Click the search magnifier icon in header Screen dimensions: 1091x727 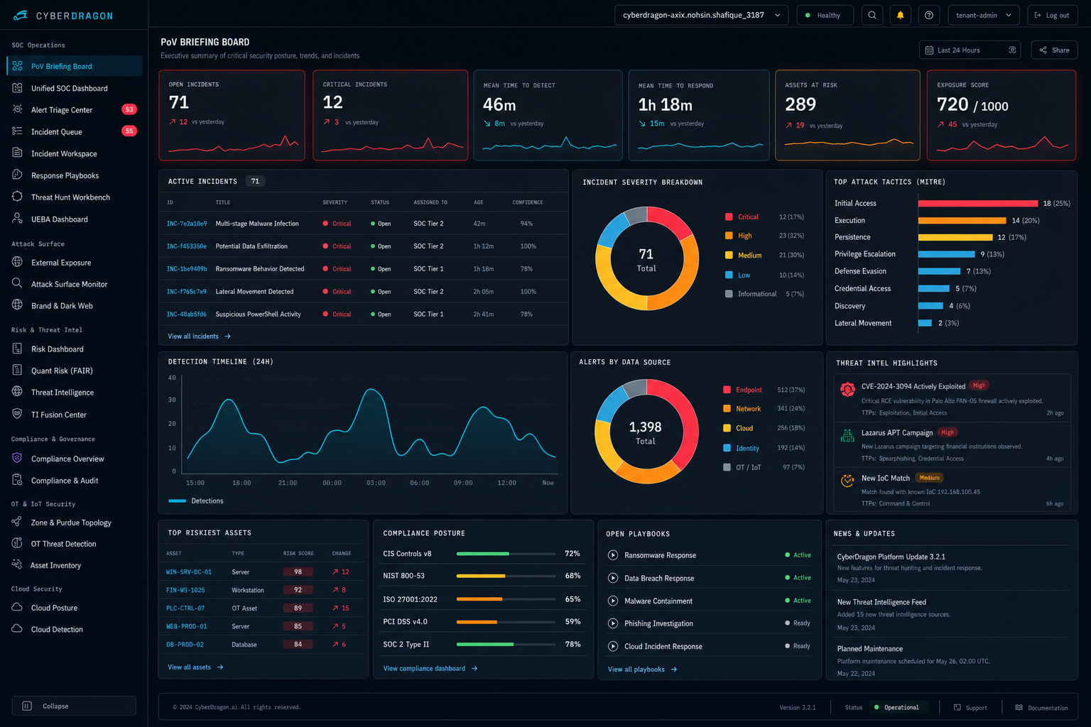coord(872,15)
